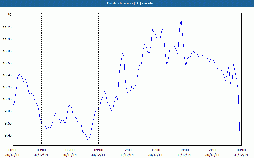Viewport: 254px width, 158px height.
Task: Click the °C unit label on axis
Action: click(10, 15)
